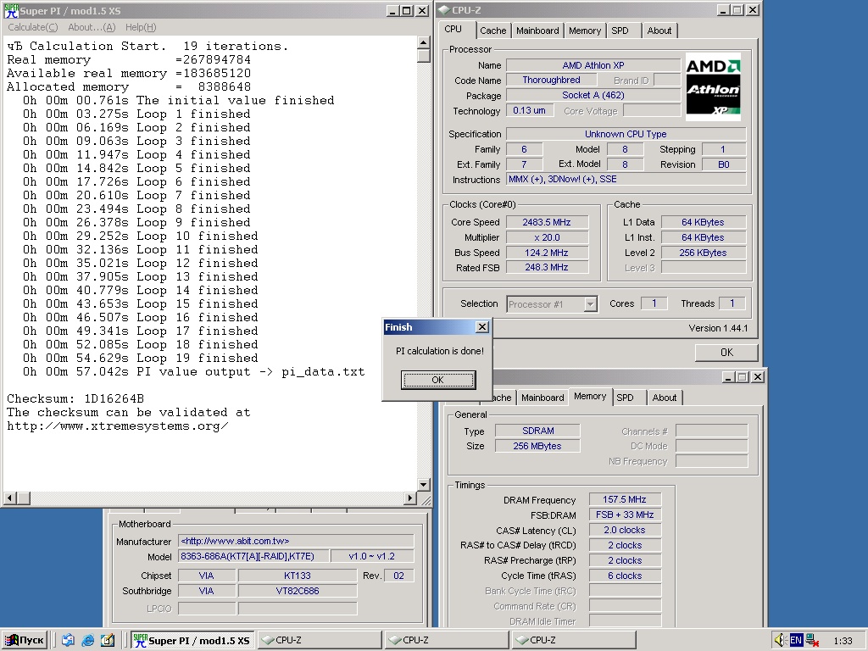Click the Loop 19 finished line
The height and width of the screenshot is (651, 868).
pyautogui.click(x=140, y=359)
